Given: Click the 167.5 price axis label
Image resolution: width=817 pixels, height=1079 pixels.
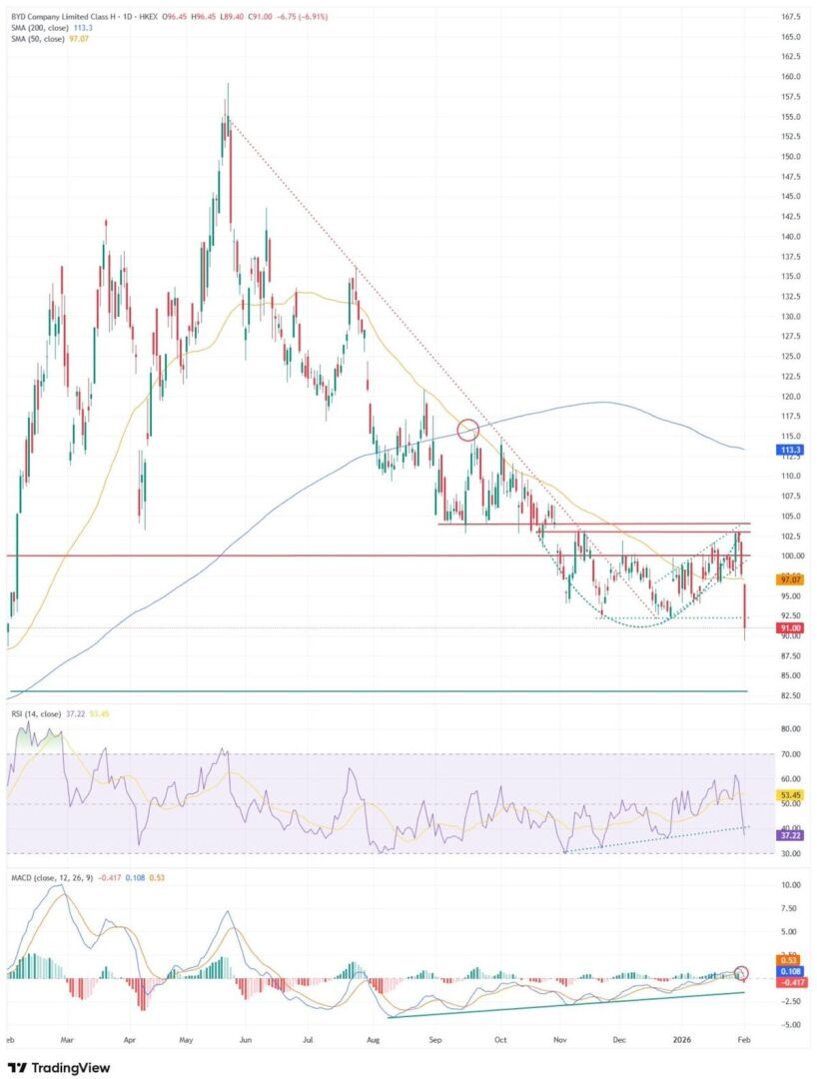Looking at the screenshot, I should (793, 17).
